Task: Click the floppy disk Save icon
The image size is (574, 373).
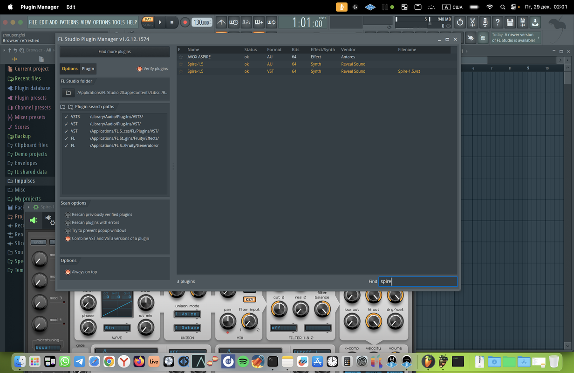Action: [x=510, y=22]
